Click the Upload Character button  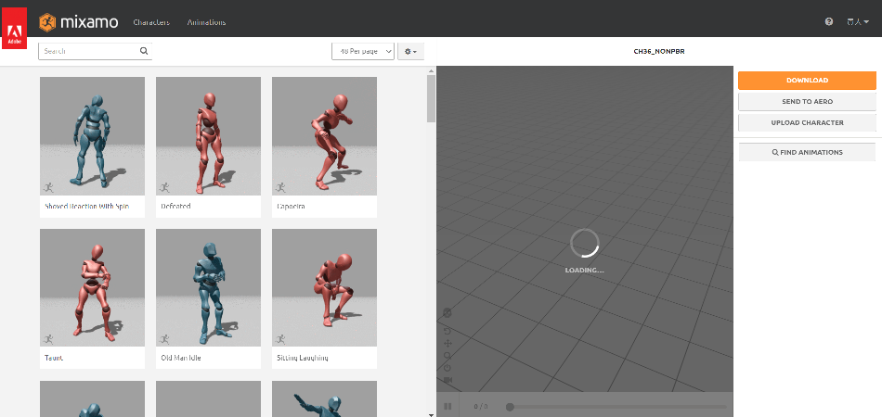(807, 122)
